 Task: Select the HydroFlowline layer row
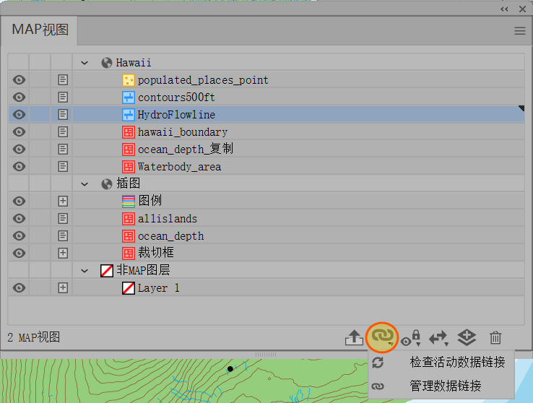tap(266, 115)
